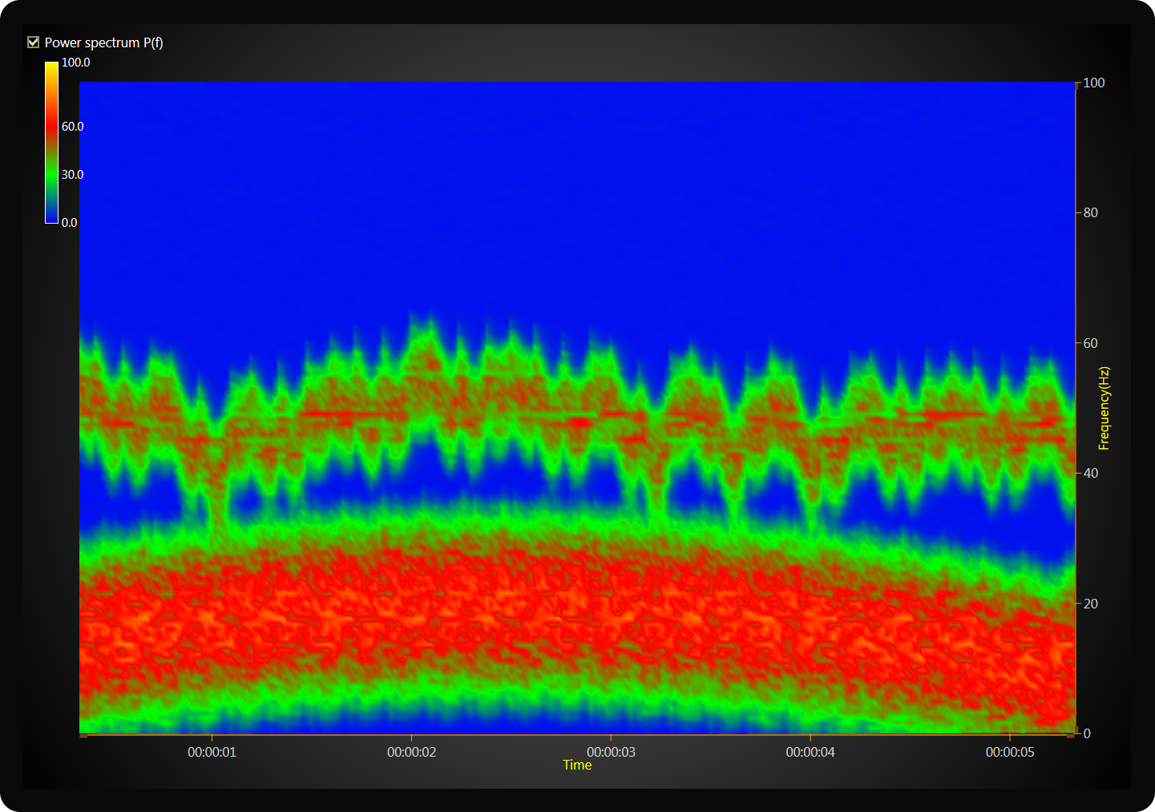Image resolution: width=1155 pixels, height=812 pixels.
Task: Click the 00:00:04 time axis tick label
Action: click(x=810, y=752)
